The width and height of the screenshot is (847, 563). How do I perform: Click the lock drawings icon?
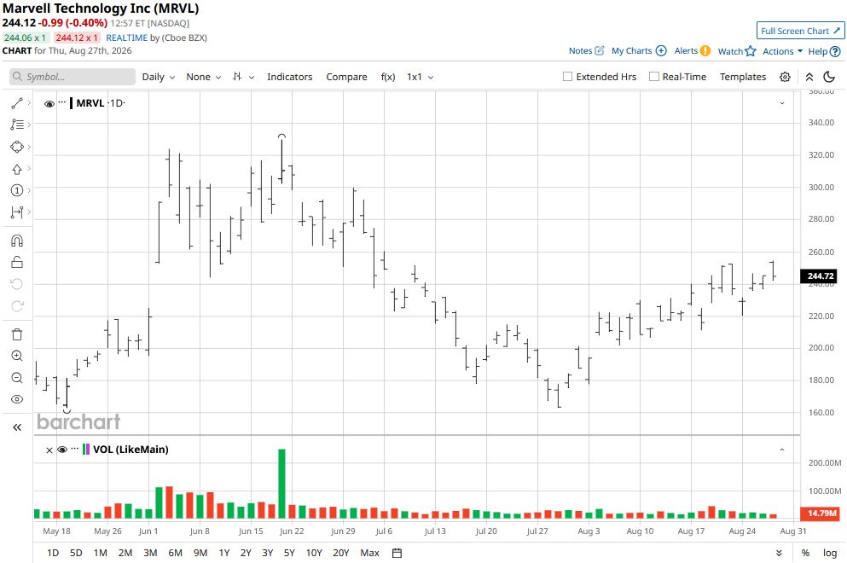(17, 263)
